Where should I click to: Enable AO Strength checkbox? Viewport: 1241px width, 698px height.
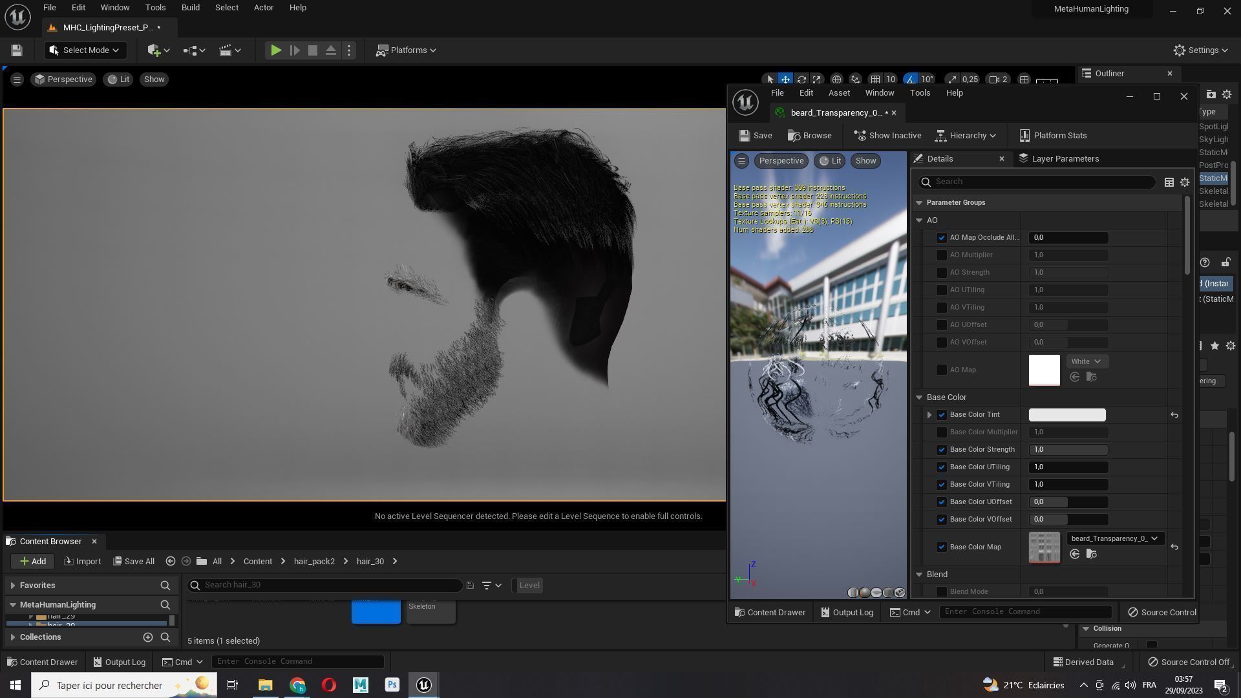(942, 273)
